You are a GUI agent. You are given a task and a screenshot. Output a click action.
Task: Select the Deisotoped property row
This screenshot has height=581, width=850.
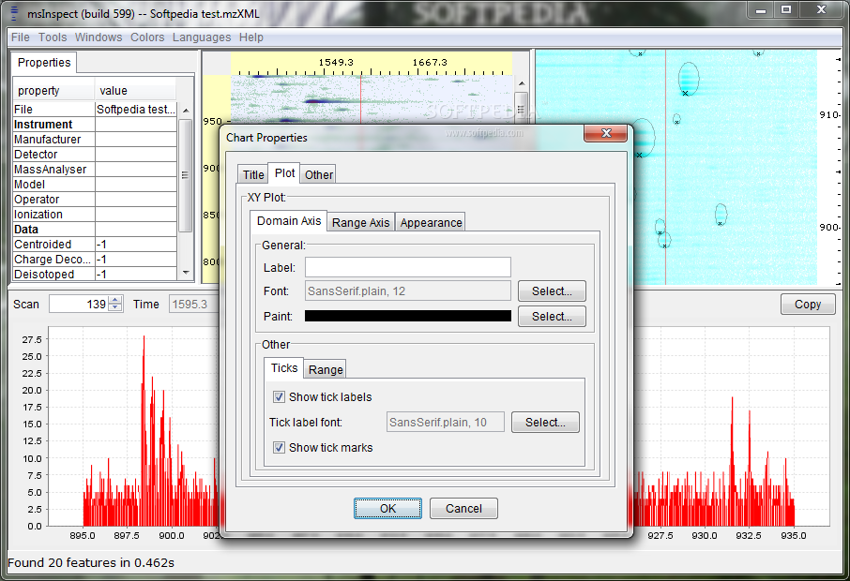95,274
